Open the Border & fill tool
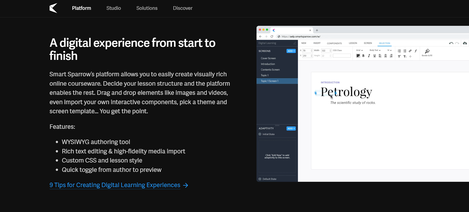The image size is (469, 212). pyautogui.click(x=427, y=52)
